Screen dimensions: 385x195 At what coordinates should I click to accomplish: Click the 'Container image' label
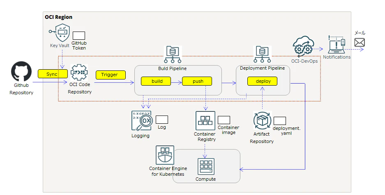pyautogui.click(x=228, y=130)
